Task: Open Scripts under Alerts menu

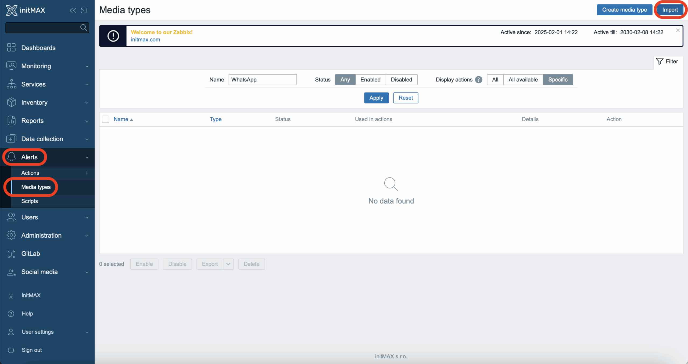Action: click(30, 201)
